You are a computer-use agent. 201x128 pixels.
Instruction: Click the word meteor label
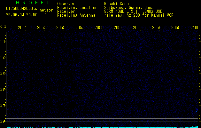pos(46,10)
